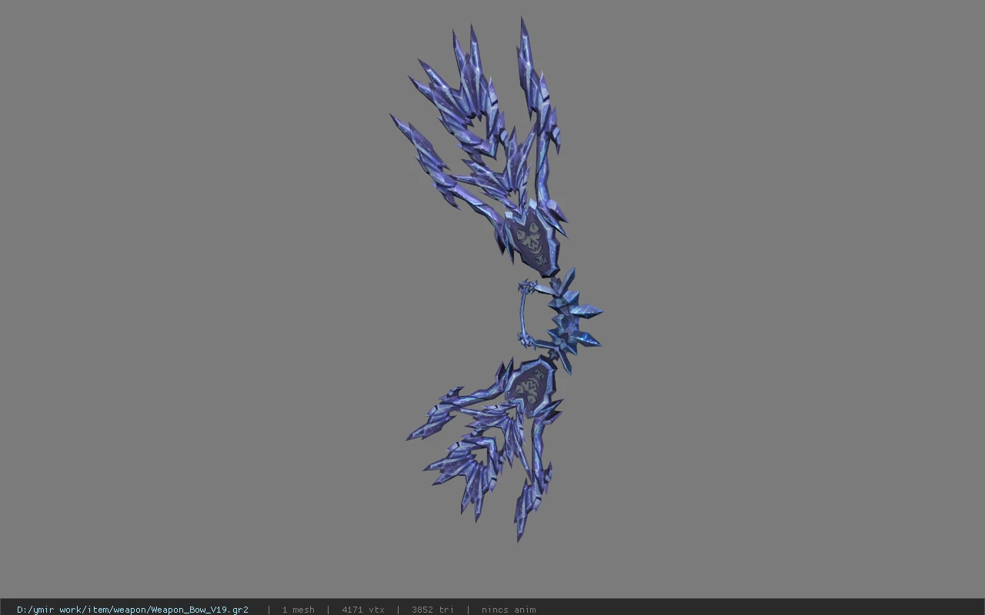Image resolution: width=985 pixels, height=615 pixels.
Task: Click the '4171 vtx' vertex count
Action: (x=363, y=610)
